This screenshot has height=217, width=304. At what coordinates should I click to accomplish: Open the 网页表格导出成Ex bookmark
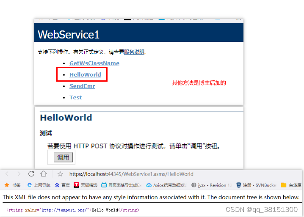(x=122, y=185)
